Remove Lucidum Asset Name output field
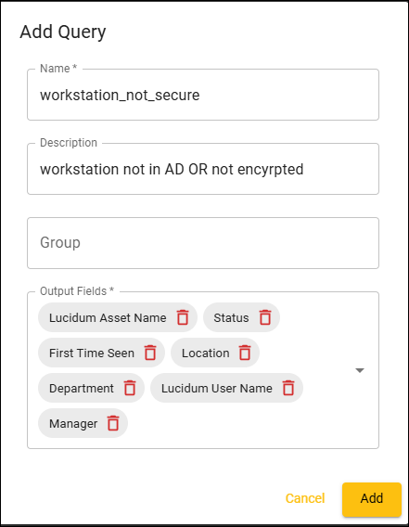 [183, 317]
